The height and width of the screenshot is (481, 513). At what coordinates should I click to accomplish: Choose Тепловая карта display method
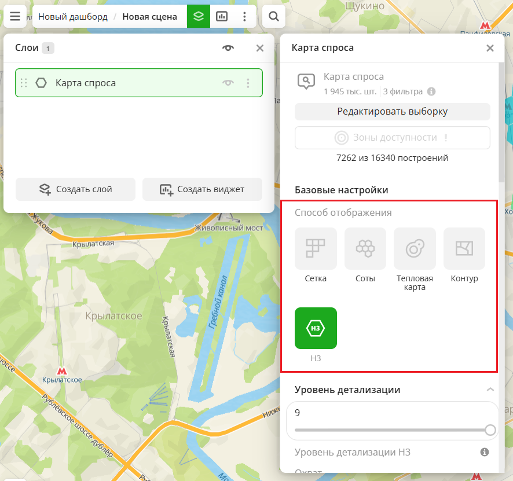pyautogui.click(x=415, y=249)
